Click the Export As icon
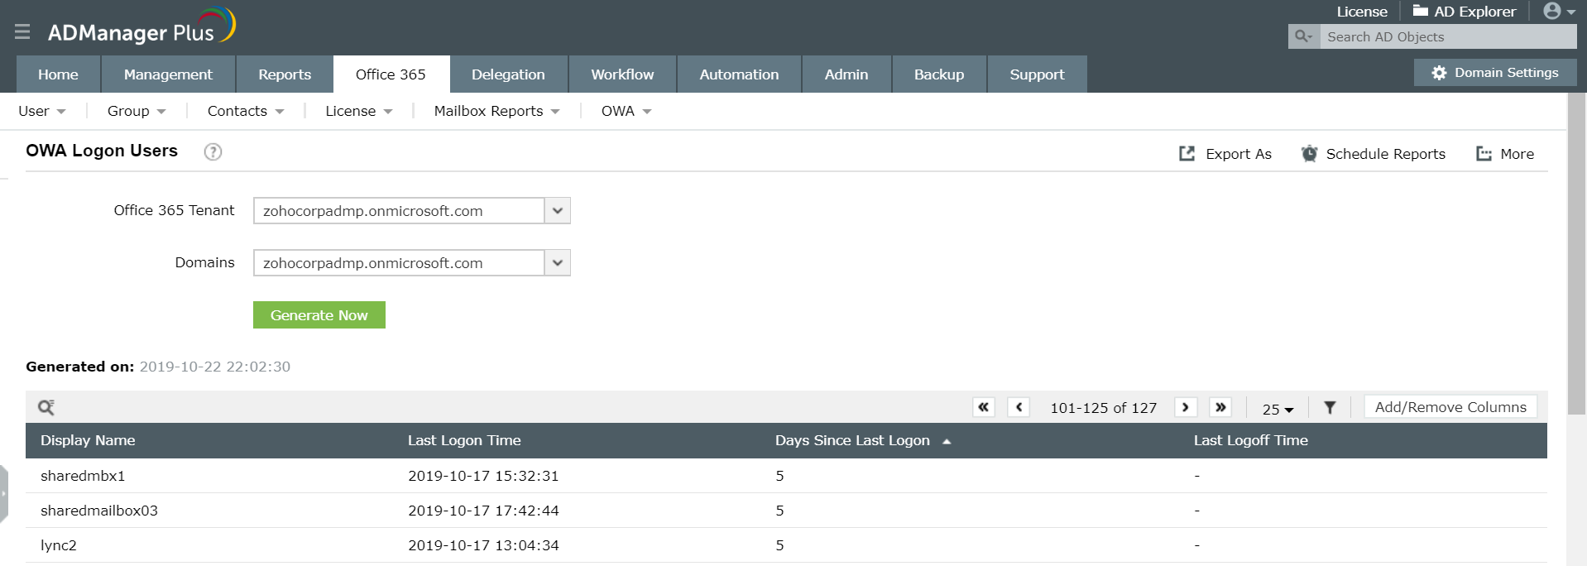1587x566 pixels. click(1187, 153)
